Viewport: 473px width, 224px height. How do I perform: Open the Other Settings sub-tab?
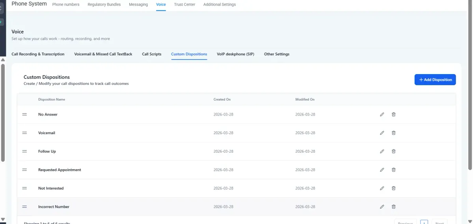click(x=277, y=54)
